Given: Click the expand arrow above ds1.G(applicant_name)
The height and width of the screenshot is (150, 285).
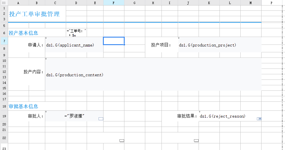Looking at the screenshot, I should pyautogui.click(x=46, y=38).
